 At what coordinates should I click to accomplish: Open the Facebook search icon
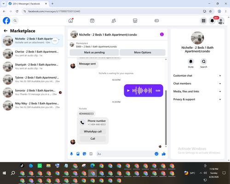15,21
